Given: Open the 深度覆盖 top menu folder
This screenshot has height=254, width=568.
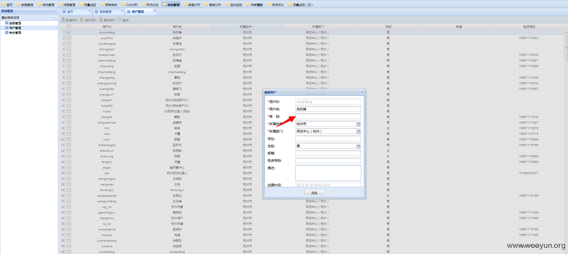Looking at the screenshot, I should pos(255,5).
